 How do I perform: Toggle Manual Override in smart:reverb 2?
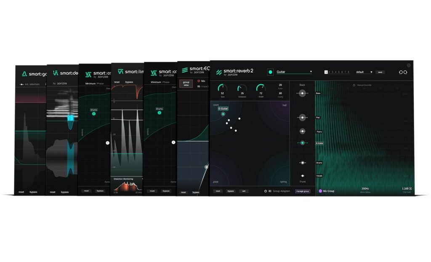(x=354, y=85)
